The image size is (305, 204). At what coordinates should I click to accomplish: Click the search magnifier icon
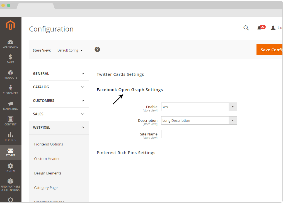click(246, 28)
